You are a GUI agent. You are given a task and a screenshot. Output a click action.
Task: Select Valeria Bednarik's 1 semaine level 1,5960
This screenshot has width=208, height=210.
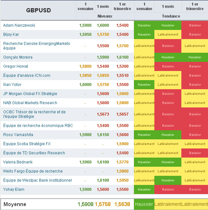coord(85,162)
